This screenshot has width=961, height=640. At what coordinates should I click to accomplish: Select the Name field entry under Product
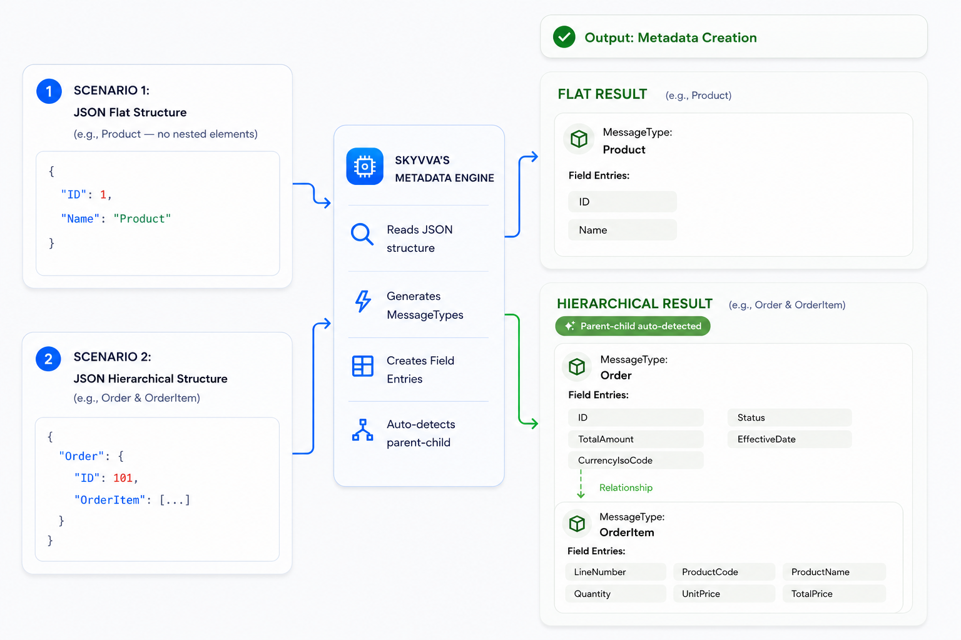click(x=623, y=230)
